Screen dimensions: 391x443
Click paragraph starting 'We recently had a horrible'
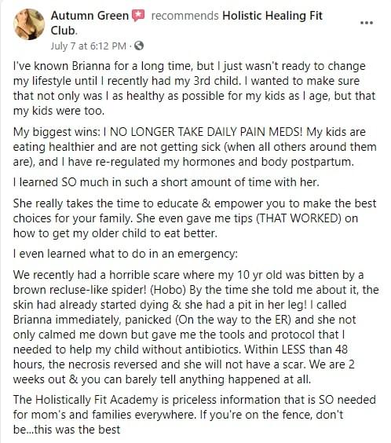(x=196, y=327)
